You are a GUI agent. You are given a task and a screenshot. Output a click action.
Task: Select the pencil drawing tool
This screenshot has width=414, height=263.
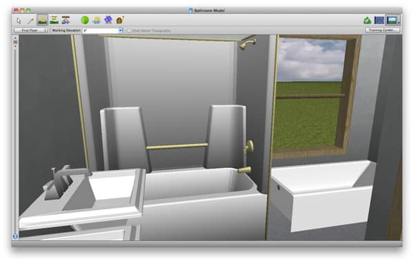(30, 21)
